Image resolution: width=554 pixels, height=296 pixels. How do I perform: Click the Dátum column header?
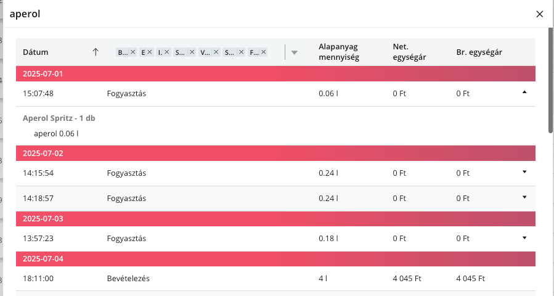tap(36, 52)
